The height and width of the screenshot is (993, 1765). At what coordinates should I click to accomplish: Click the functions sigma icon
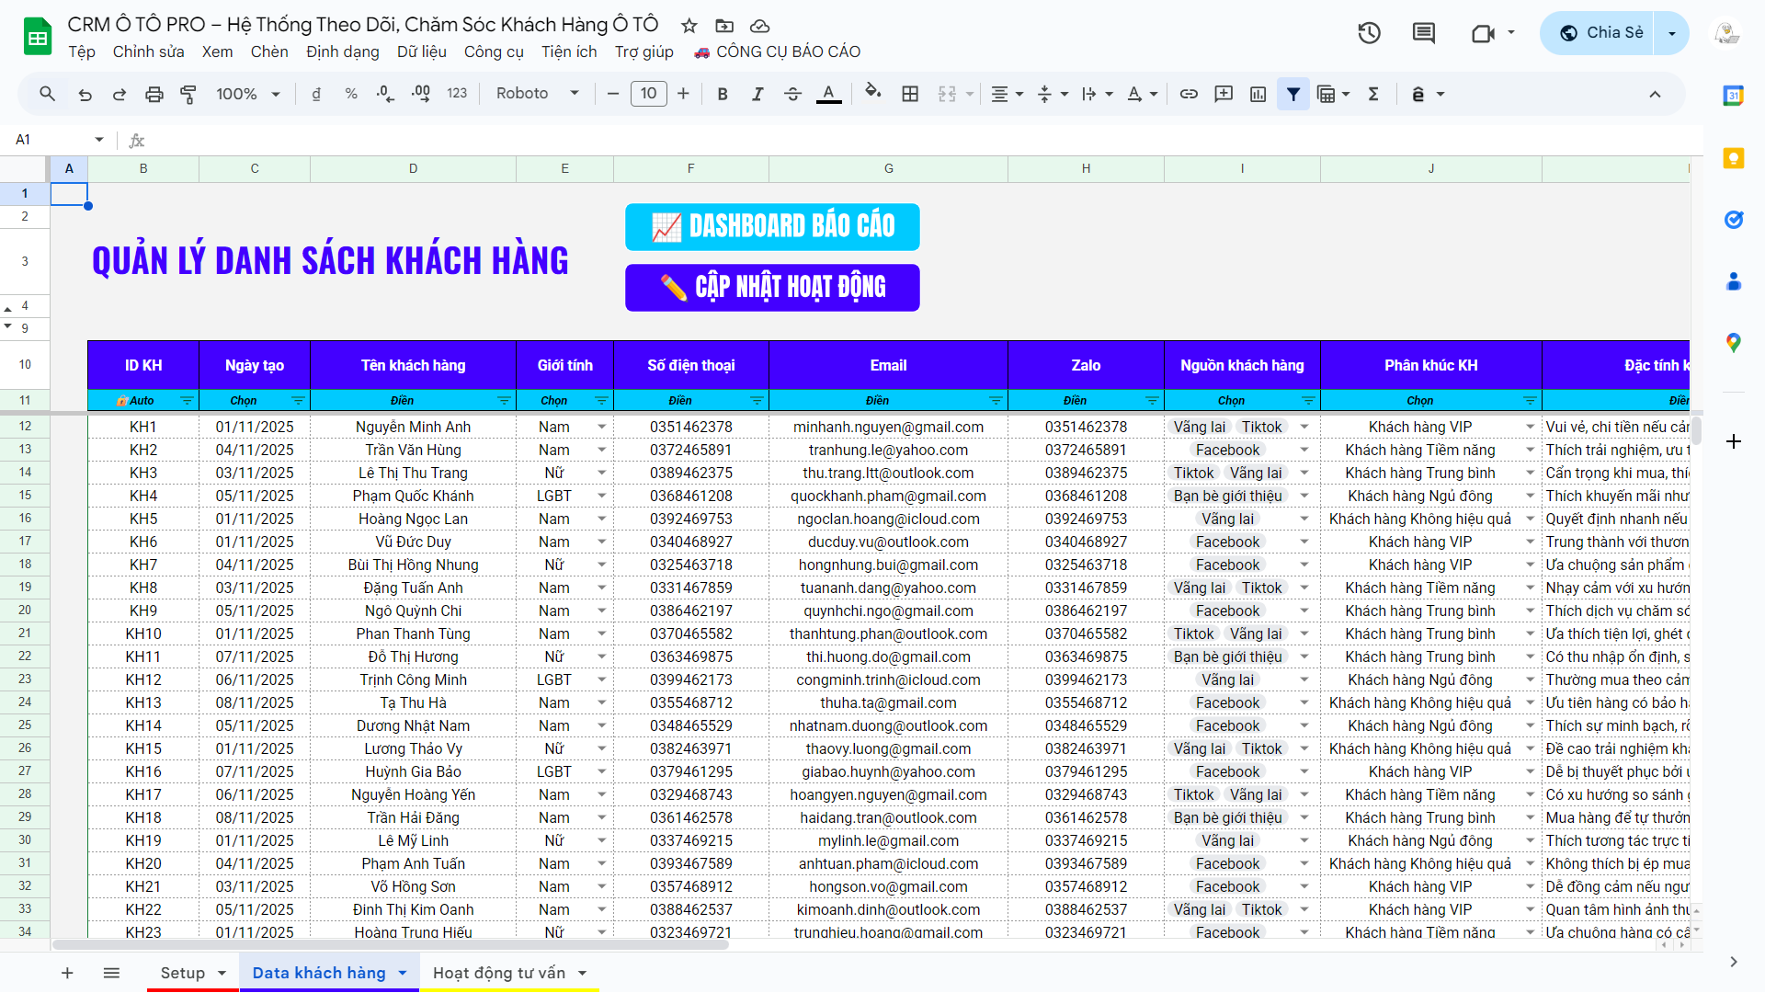tap(1373, 94)
